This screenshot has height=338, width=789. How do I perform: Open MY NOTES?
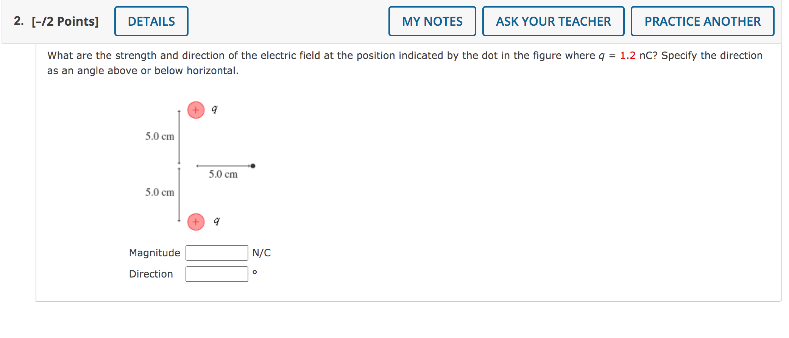(432, 21)
